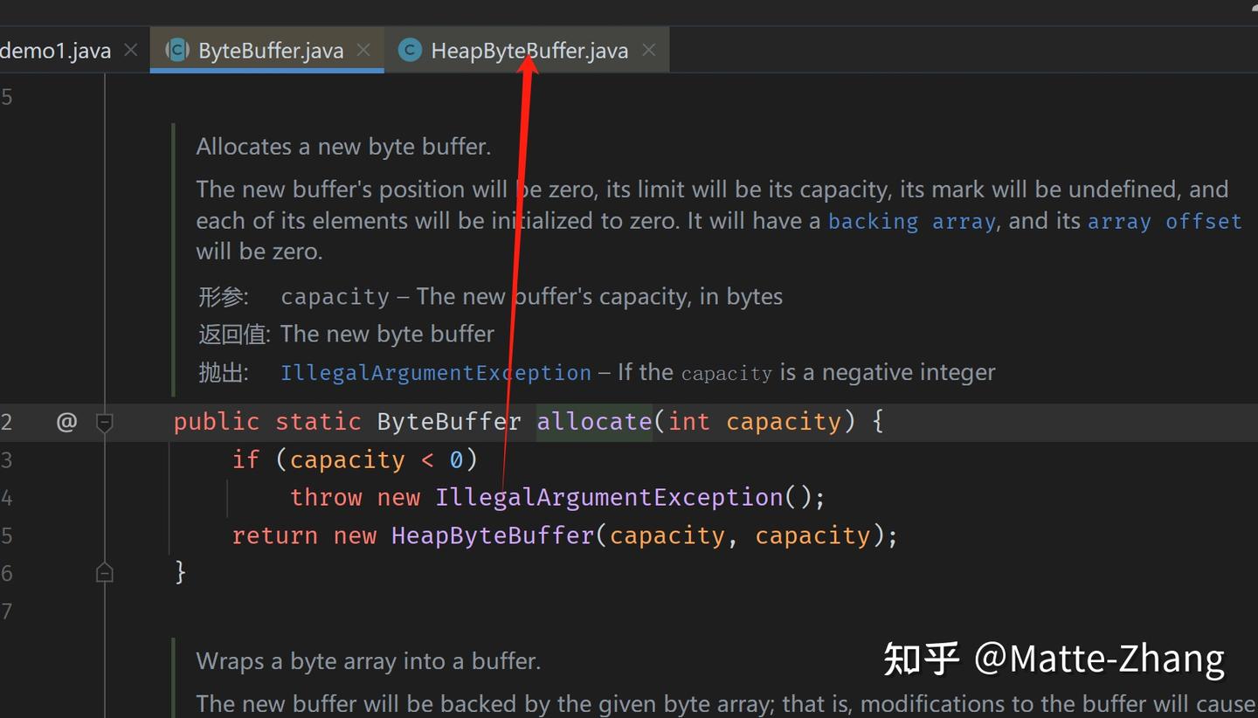Close the HeapByteBuffer.java tab
The height and width of the screenshot is (718, 1258).
tap(648, 50)
